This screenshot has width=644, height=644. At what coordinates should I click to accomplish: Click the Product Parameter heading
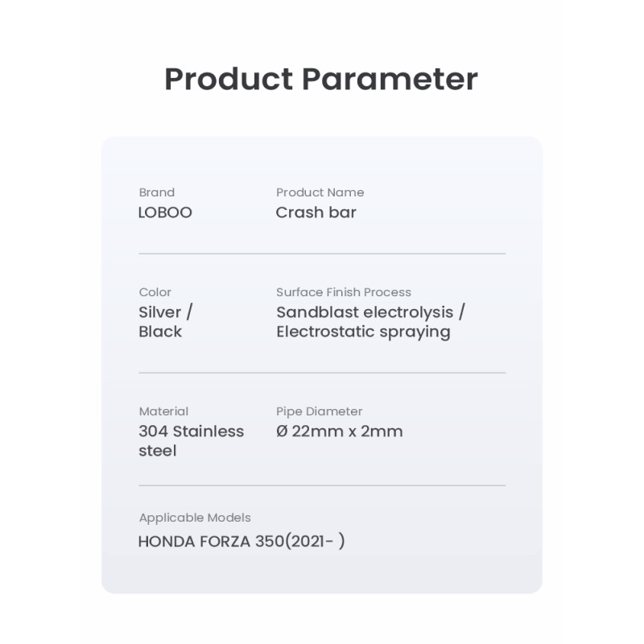(321, 79)
